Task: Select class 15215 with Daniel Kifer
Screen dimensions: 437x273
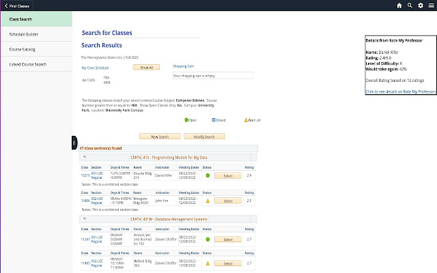Action: click(228, 176)
